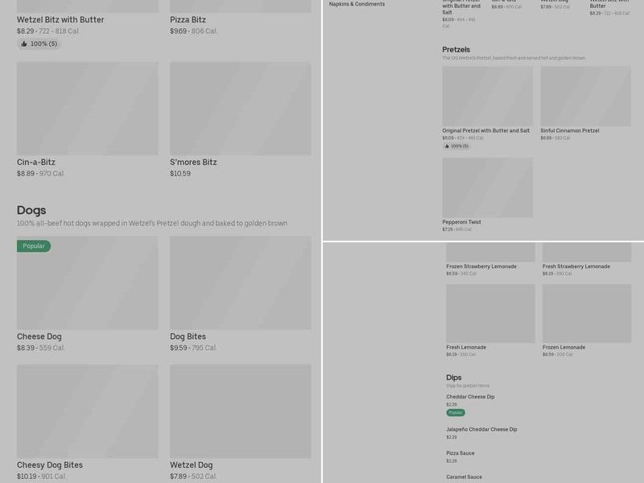Select the Pepperoni Twist image

(487, 188)
